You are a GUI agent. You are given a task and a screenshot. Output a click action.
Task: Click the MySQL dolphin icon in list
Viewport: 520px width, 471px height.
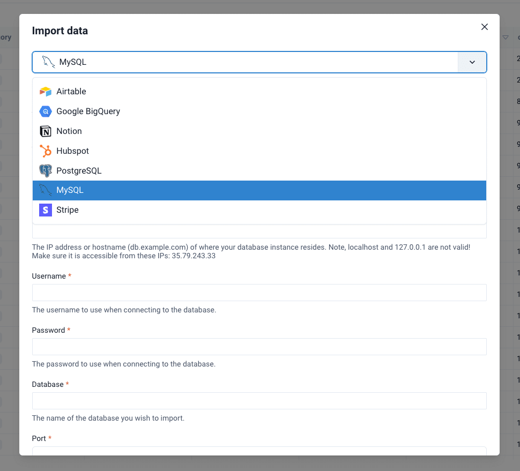pos(46,190)
